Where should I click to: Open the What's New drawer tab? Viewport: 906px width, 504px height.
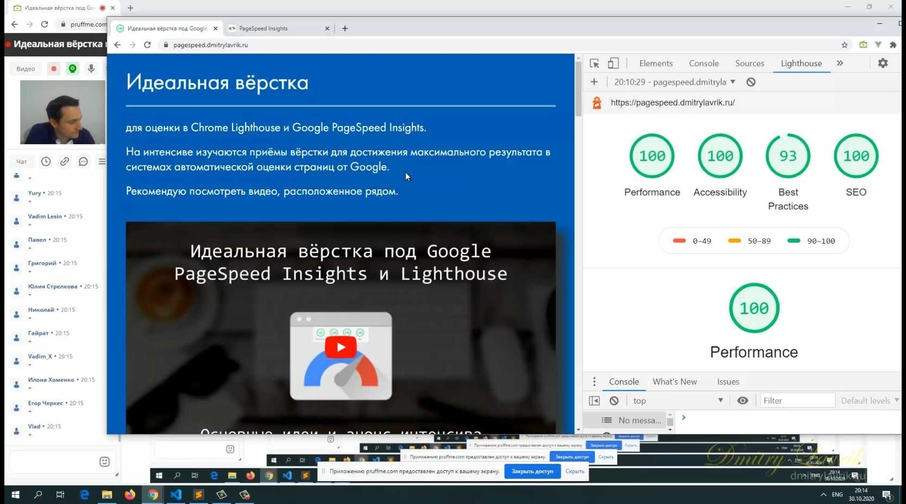click(x=675, y=381)
